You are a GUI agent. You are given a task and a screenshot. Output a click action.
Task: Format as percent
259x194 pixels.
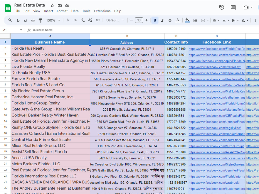pyautogui.click(x=75, y=20)
